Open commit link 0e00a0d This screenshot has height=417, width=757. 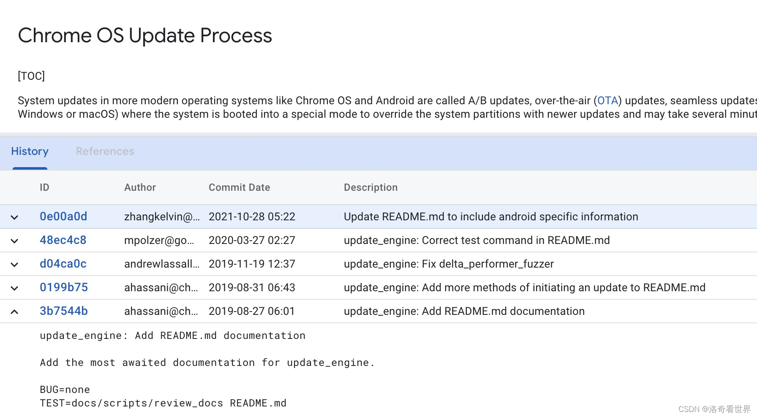click(63, 217)
